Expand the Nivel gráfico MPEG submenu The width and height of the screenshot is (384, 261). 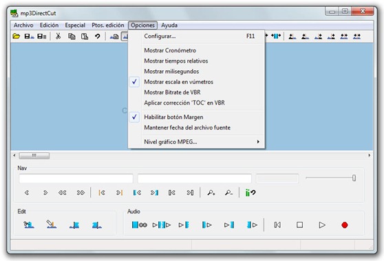tap(196, 142)
